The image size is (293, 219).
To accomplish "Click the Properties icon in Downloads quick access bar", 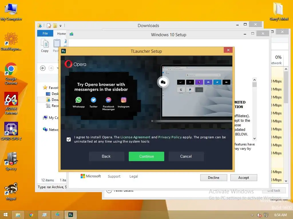I will tap(49, 25).
